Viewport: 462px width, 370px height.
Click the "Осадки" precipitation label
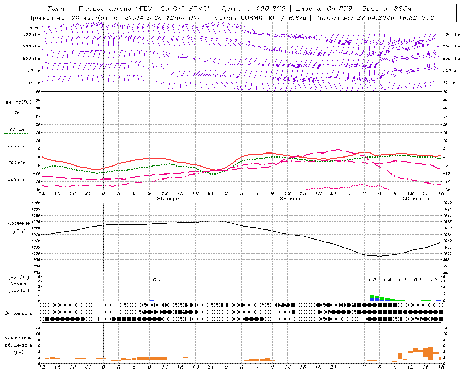pyautogui.click(x=18, y=284)
